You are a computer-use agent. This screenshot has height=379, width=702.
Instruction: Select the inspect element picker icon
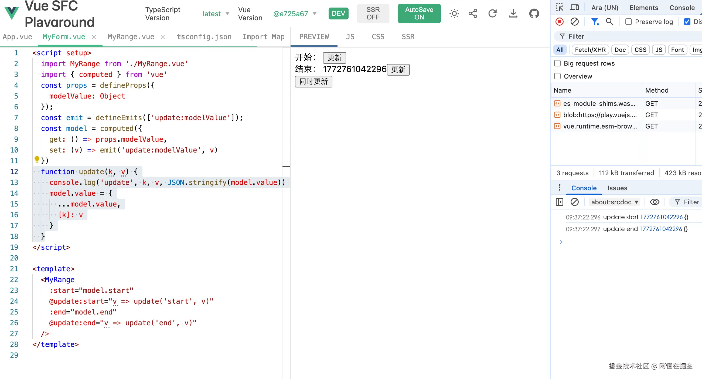pos(560,7)
